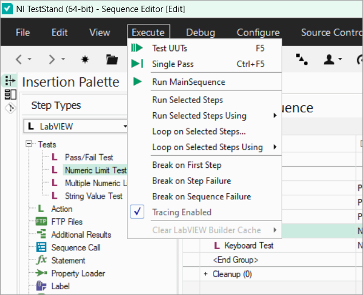
Task: Open the File menu
Action: [23, 33]
